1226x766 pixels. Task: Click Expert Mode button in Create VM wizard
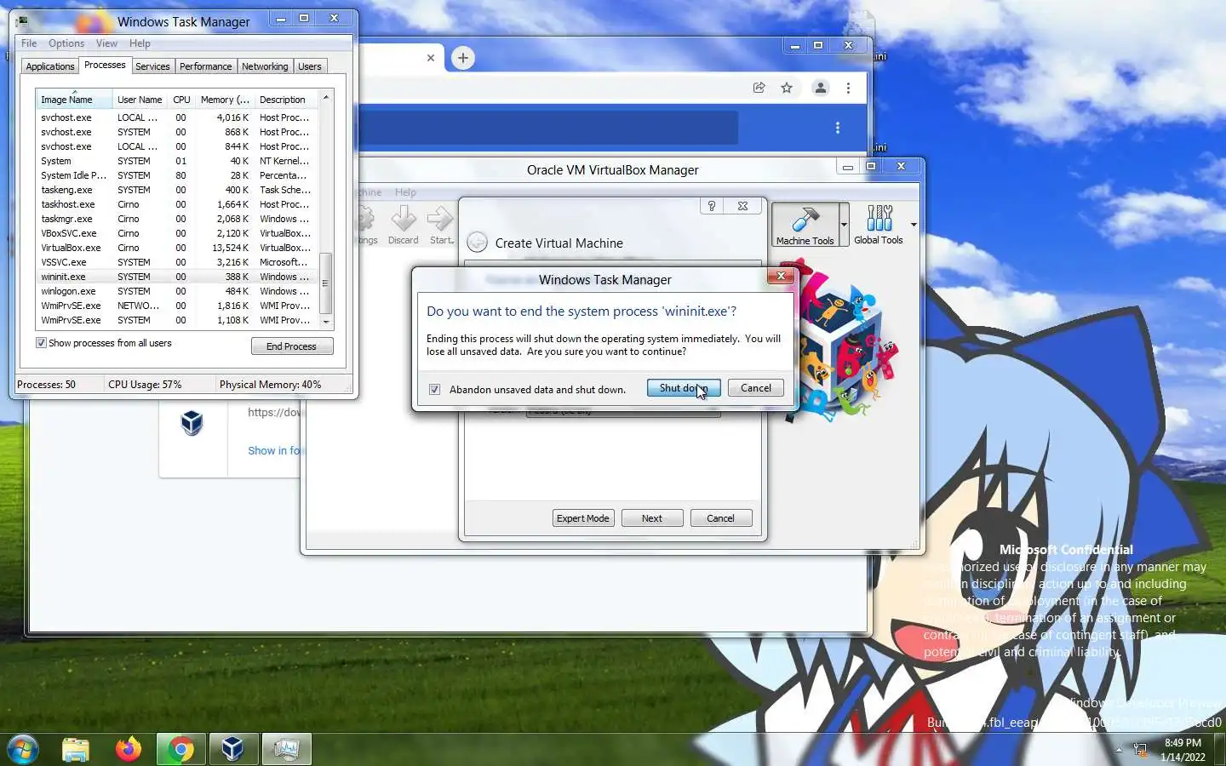(x=583, y=518)
